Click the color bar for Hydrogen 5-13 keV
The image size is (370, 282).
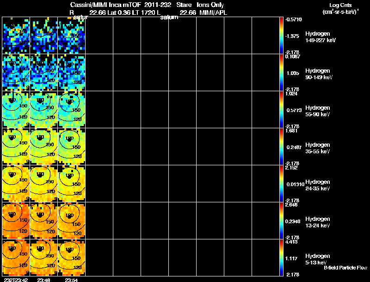(281, 257)
